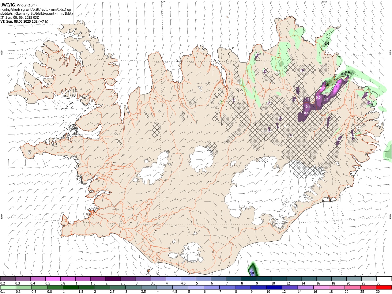Viewport: 392px width, 294px height.
Task: Click the bright red 30 mm swatch, lower row
Action: pos(384,288)
